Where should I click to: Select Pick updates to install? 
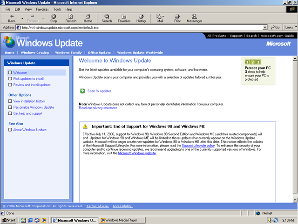point(28,79)
